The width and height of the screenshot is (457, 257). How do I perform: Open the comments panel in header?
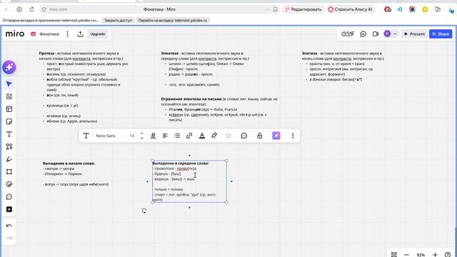pos(363,34)
